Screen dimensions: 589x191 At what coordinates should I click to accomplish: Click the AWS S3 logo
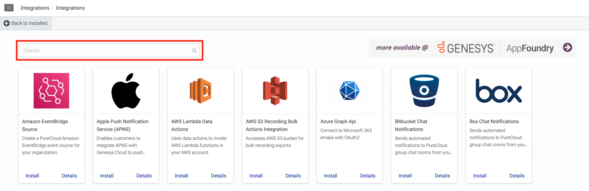coord(275,91)
